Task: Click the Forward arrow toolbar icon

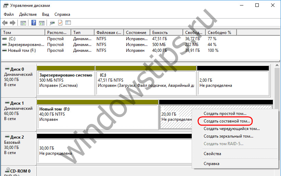Action: (13, 23)
